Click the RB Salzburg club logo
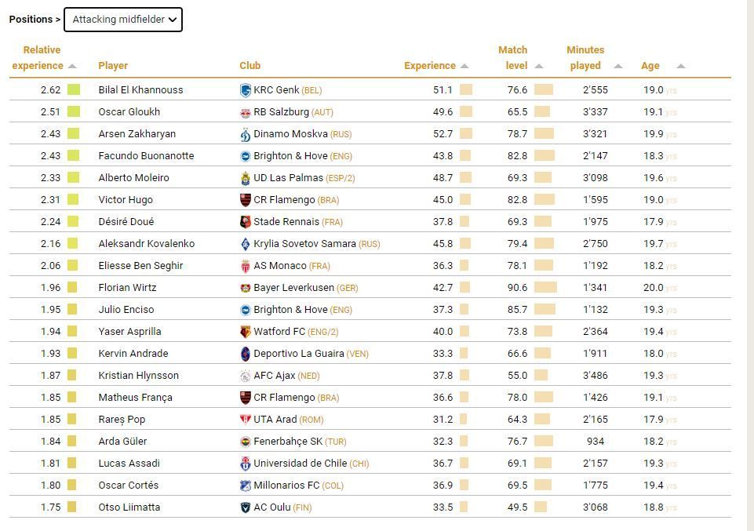 (246, 112)
